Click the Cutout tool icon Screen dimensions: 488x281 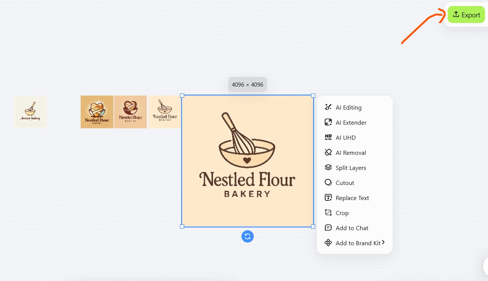(x=328, y=183)
